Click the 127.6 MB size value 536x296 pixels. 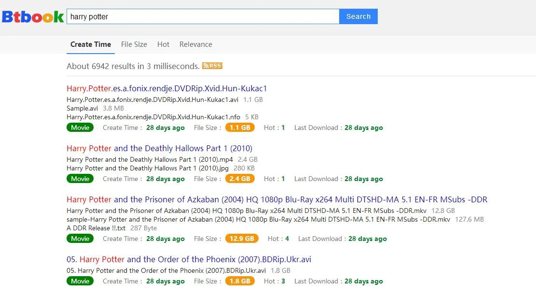coord(469,219)
